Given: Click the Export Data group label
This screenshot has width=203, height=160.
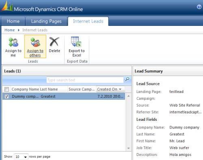Looking at the screenshot, I should (x=77, y=61).
